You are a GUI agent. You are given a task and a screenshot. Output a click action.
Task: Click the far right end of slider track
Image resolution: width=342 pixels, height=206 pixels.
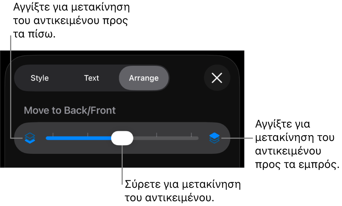(x=197, y=138)
